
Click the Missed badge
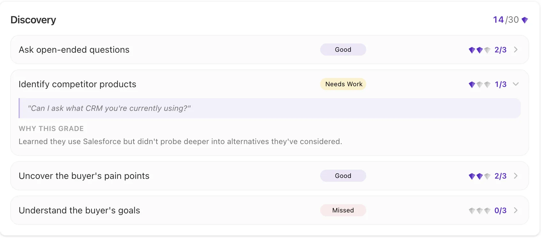[343, 210]
